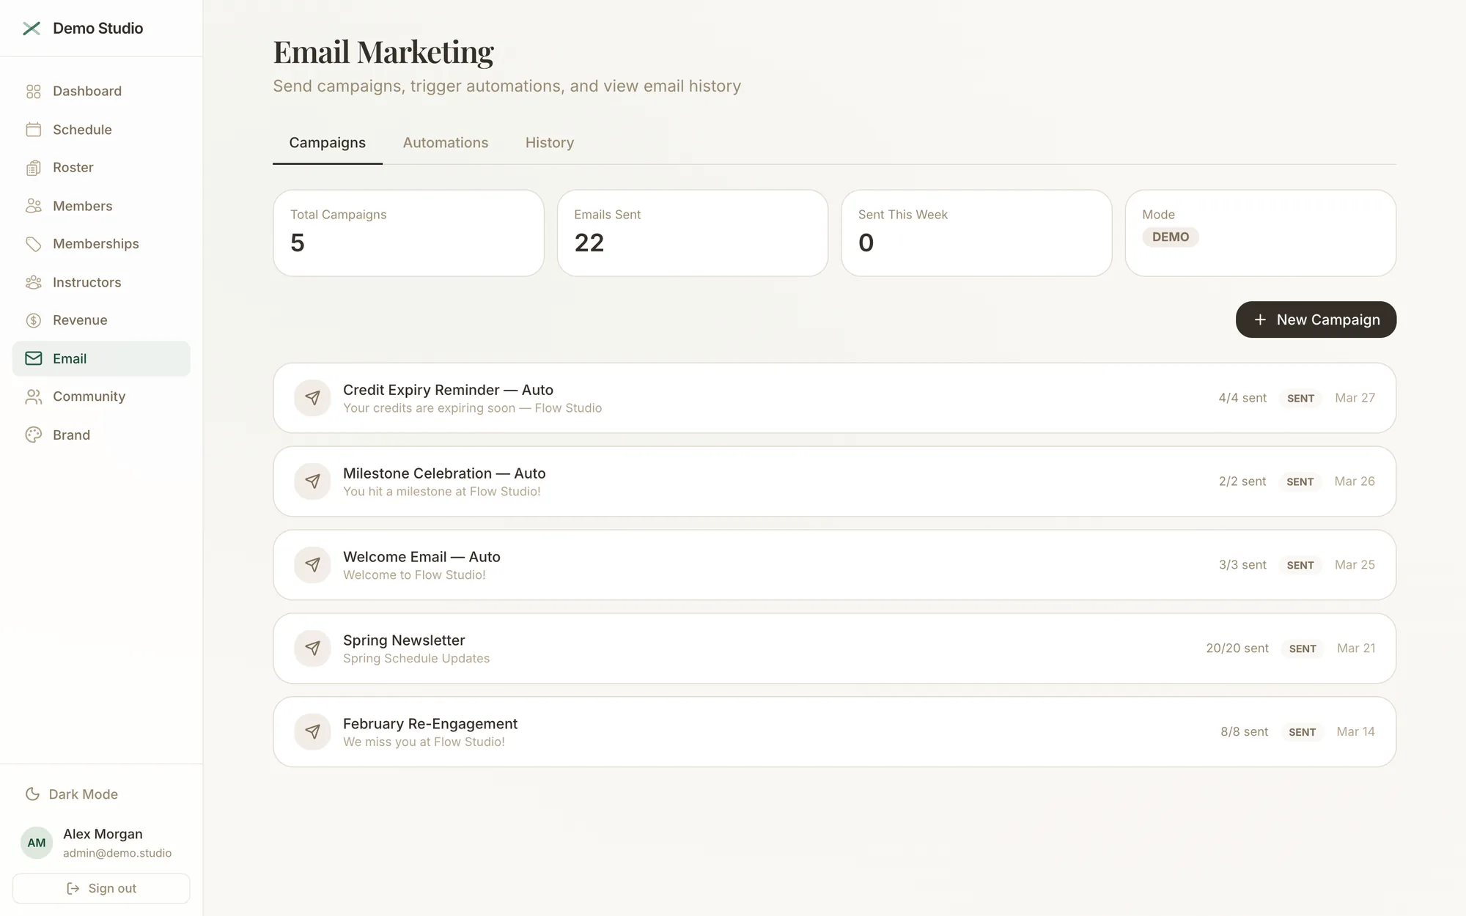This screenshot has height=916, width=1466.
Task: Click the Total Campaigns stat card
Action: 408,233
